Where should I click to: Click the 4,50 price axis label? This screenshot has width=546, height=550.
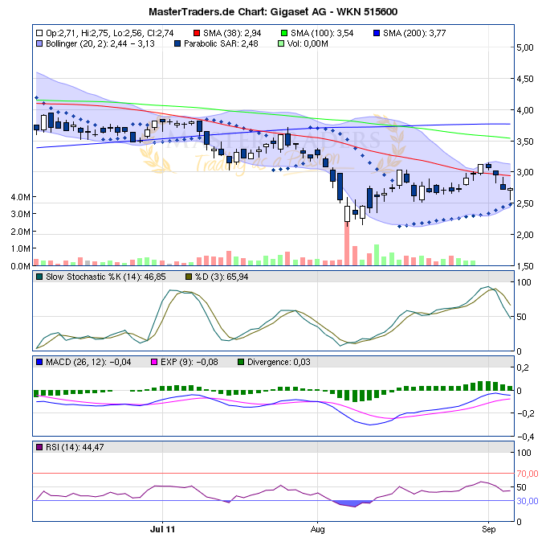click(x=525, y=79)
